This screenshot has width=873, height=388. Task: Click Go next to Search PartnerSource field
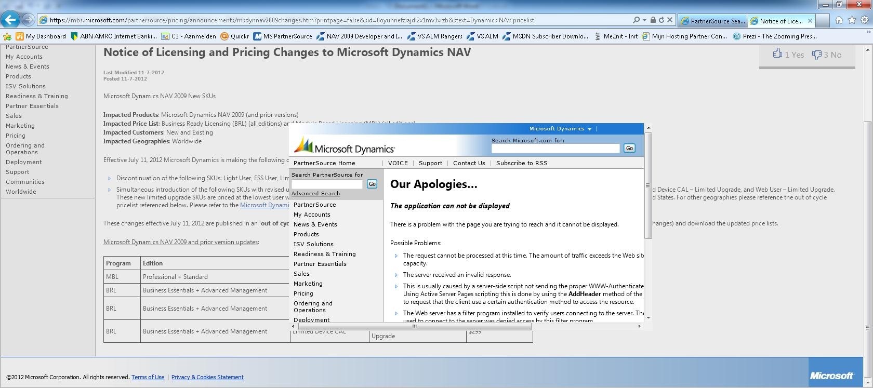click(372, 184)
